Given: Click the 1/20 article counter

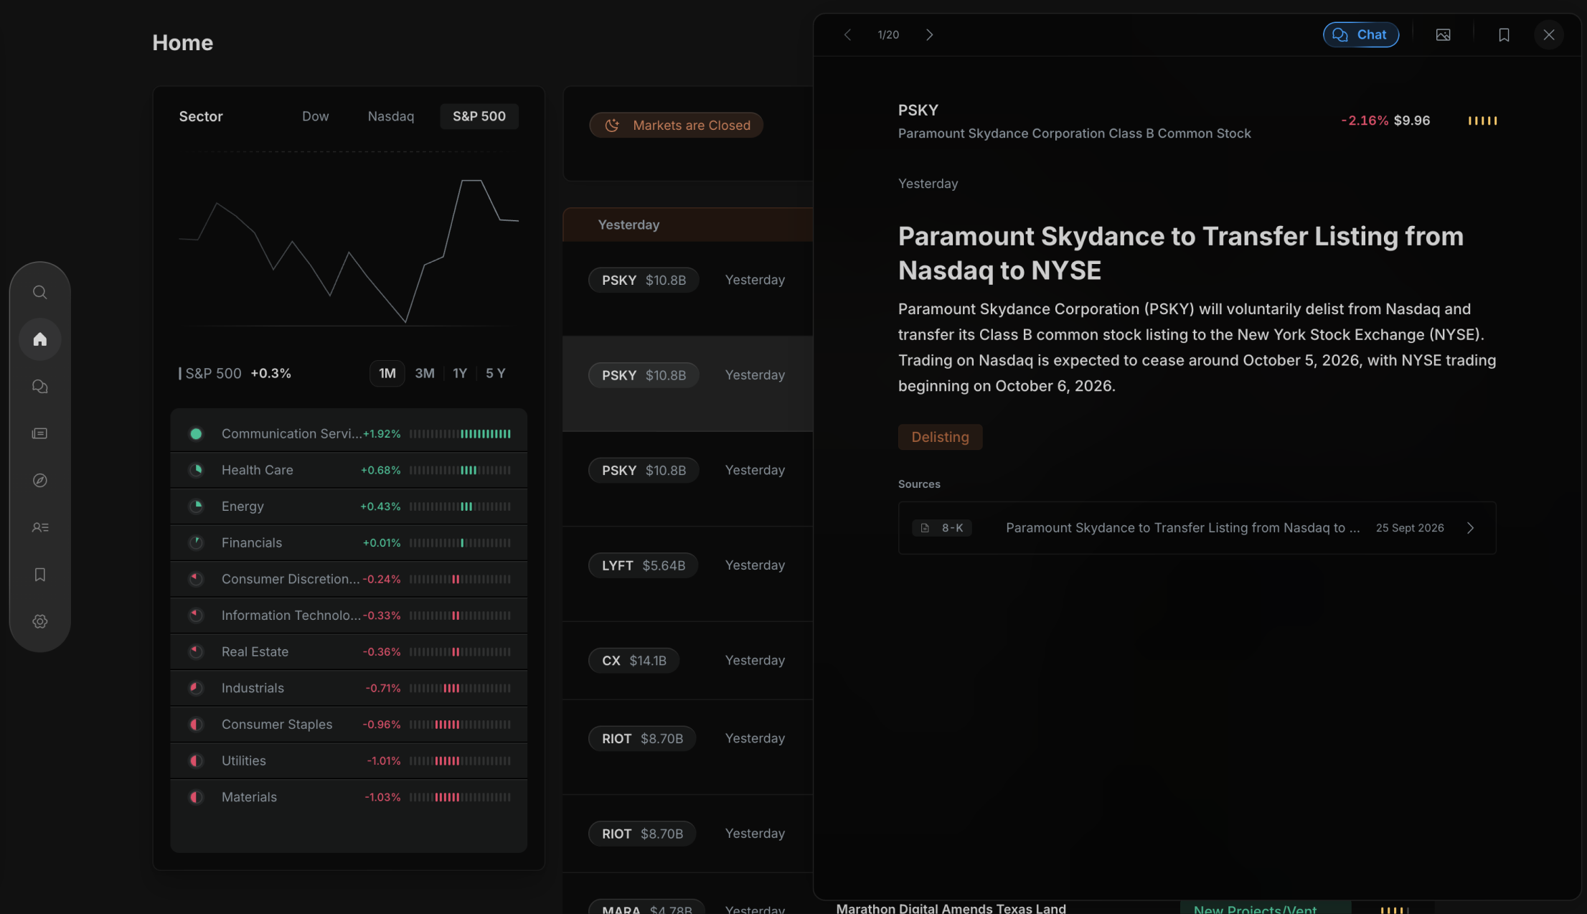Looking at the screenshot, I should pos(888,34).
